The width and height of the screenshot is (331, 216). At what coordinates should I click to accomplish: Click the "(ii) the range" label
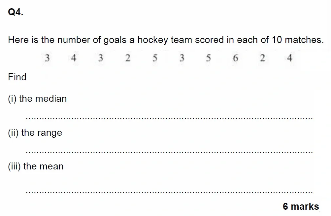coord(35,133)
